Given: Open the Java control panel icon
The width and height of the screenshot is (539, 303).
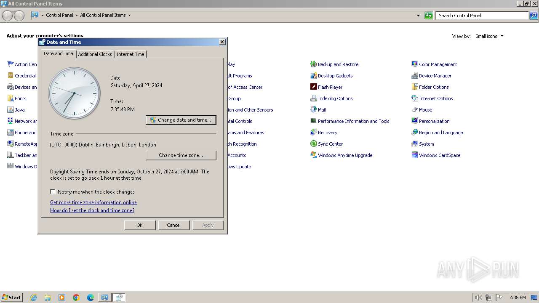Looking at the screenshot, I should (11, 110).
